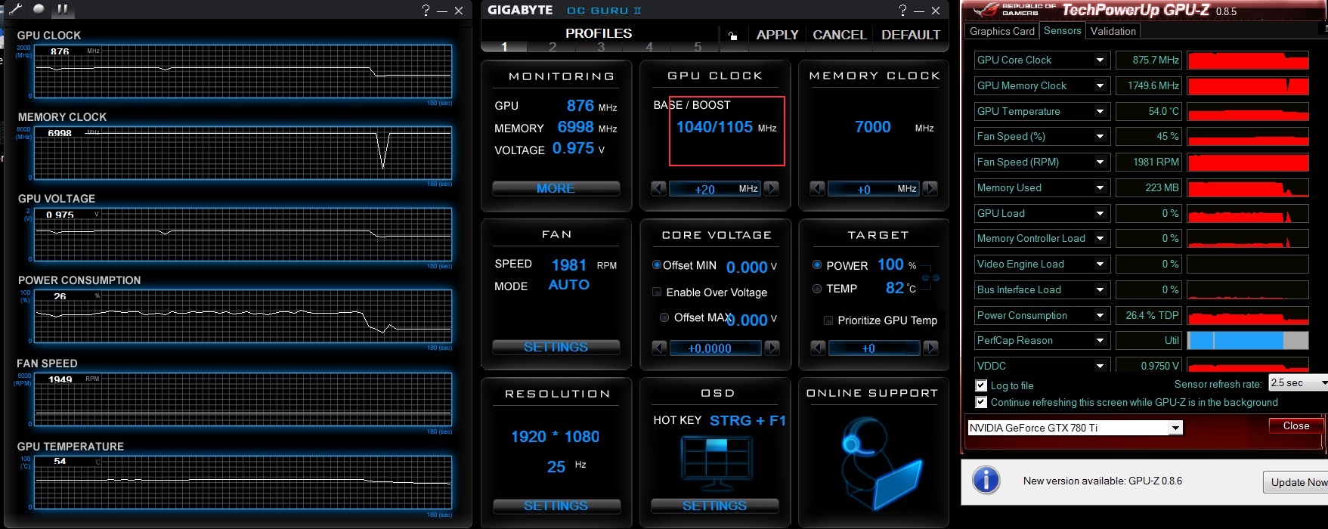1328x529 pixels.
Task: Select Offset MAX radio button
Action: click(x=664, y=317)
